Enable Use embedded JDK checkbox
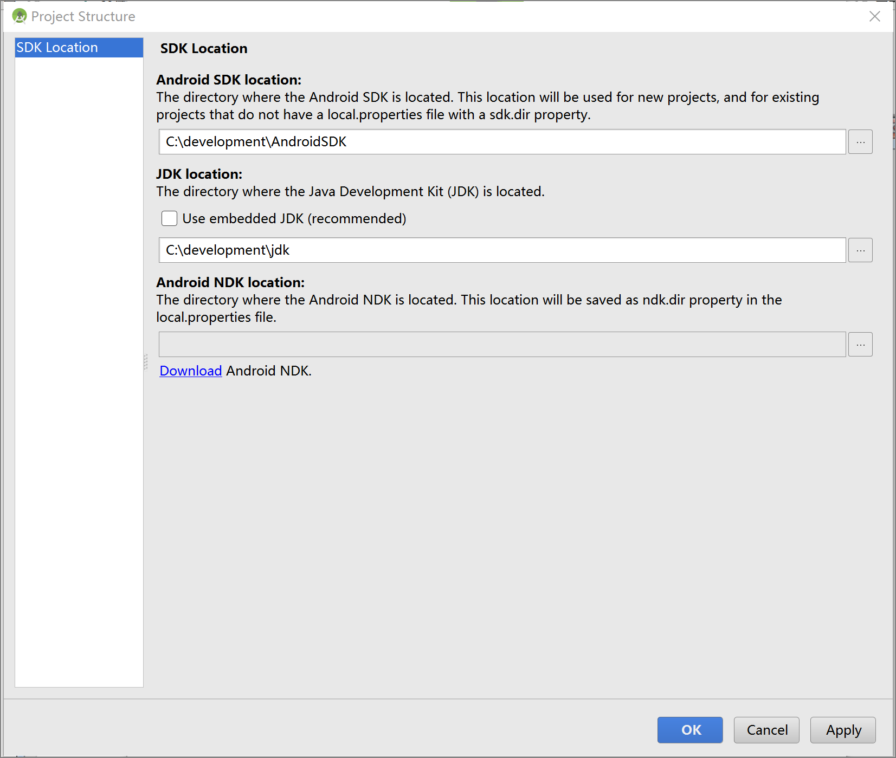This screenshot has height=758, width=896. pyautogui.click(x=169, y=218)
